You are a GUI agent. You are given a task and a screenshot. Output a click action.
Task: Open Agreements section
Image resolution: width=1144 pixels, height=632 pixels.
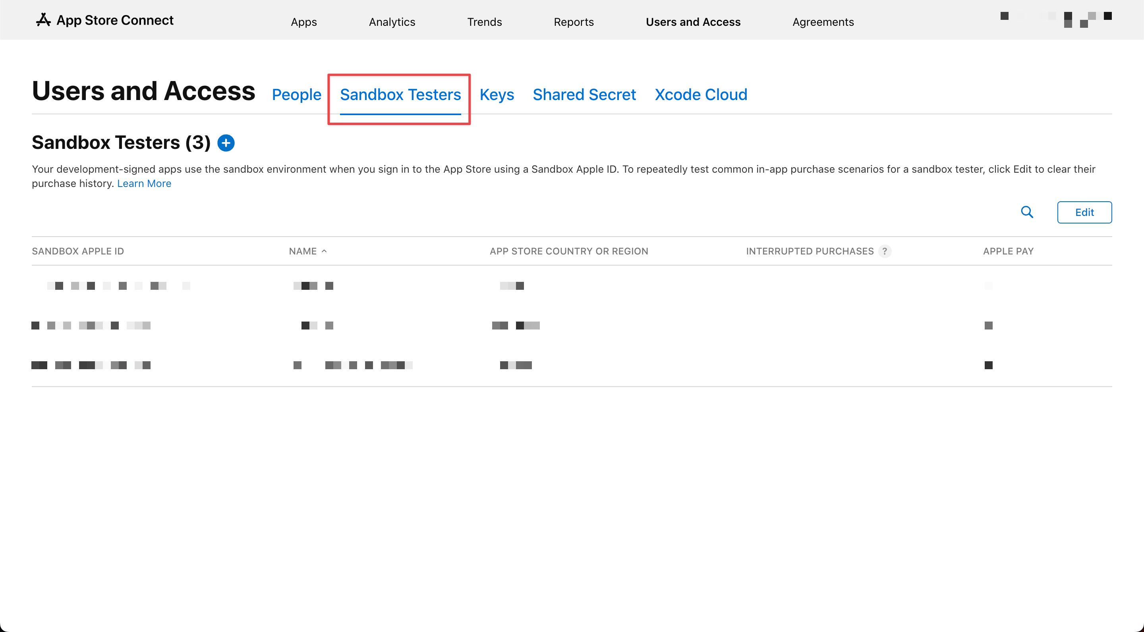tap(823, 22)
